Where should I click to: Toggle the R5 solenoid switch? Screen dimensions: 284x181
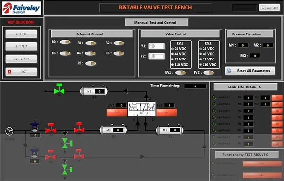pyautogui.click(x=119, y=53)
